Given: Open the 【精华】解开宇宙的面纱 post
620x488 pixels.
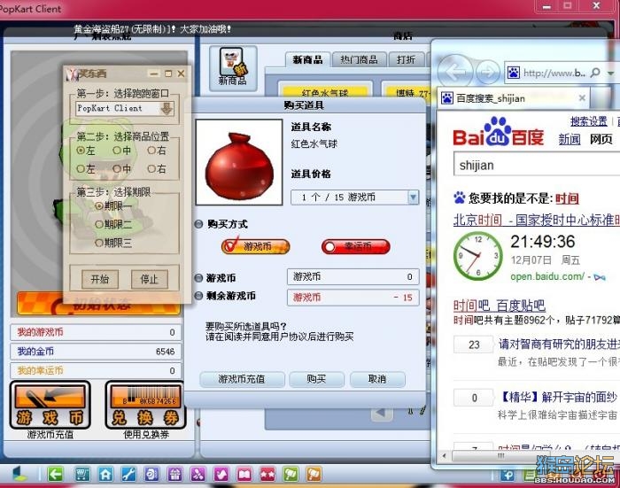Looking at the screenshot, I should coord(559,397).
